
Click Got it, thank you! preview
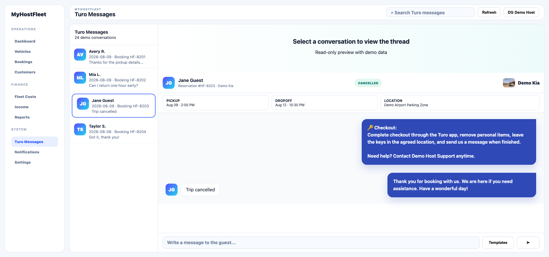coord(104,137)
